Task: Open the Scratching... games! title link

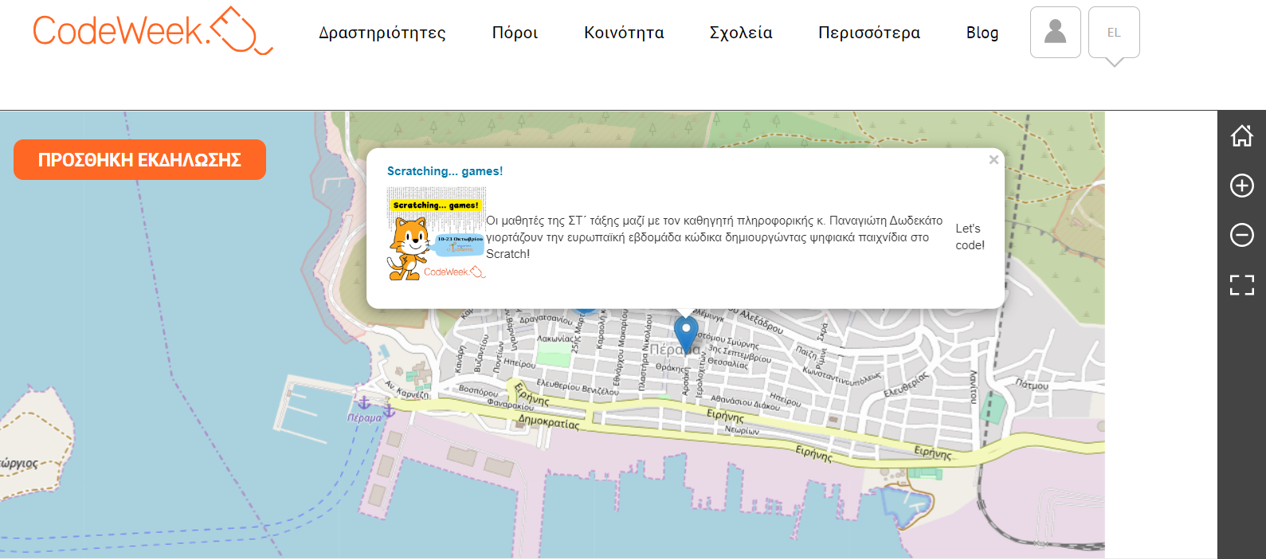Action: (x=445, y=171)
